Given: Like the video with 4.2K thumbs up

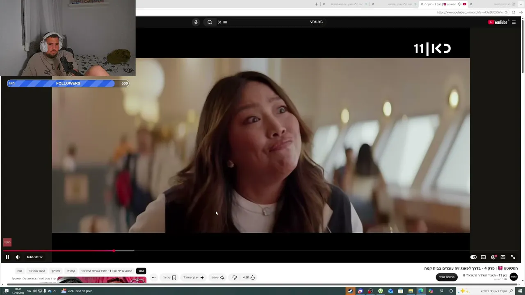Looking at the screenshot, I should coord(249,277).
